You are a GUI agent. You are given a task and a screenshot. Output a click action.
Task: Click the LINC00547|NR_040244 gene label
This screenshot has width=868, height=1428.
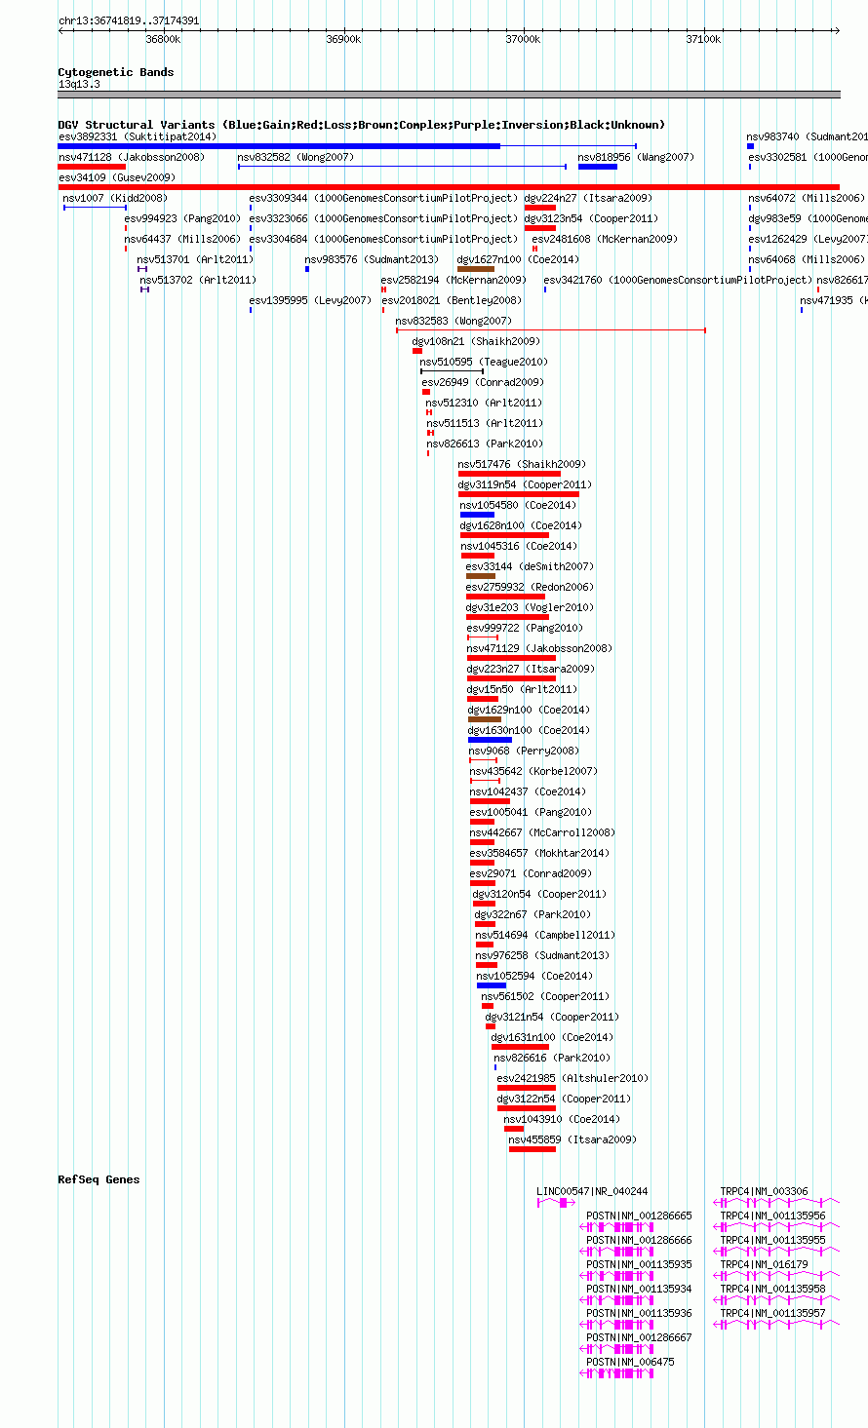coord(593,1192)
